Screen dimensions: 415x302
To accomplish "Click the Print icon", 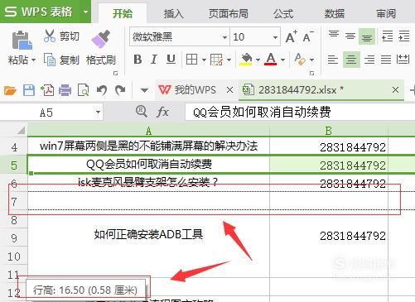I will [65, 90].
